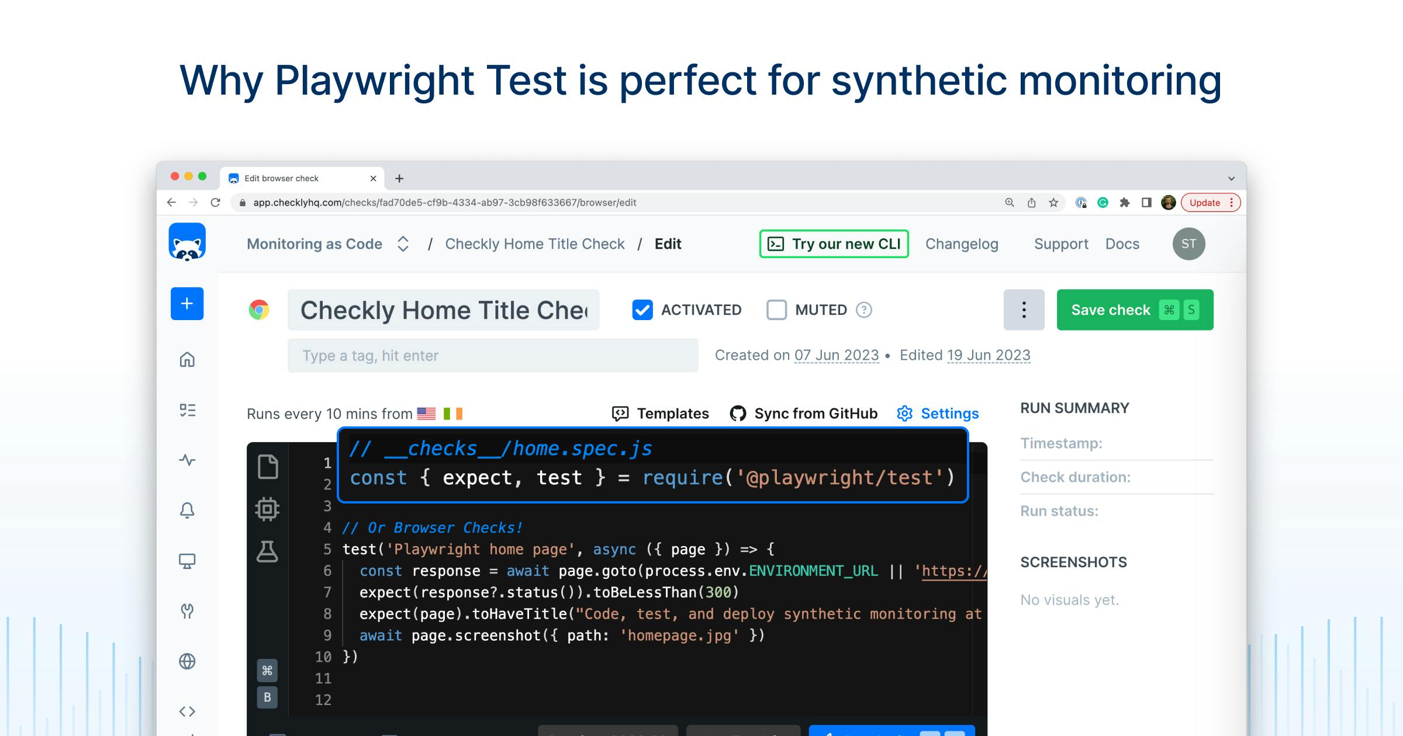
Task: Open environment variables via the chip icon
Action: pos(267,508)
